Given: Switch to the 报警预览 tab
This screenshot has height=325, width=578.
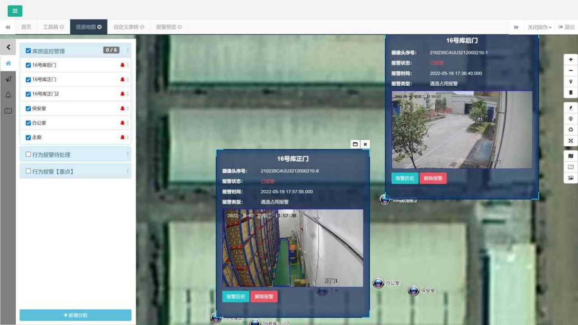Looking at the screenshot, I should point(169,27).
